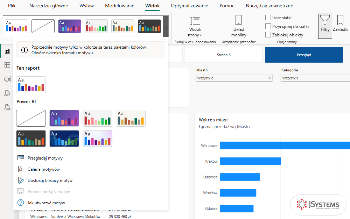The image size is (350, 219).
Task: Open the DAX query view icon
Action: pos(7,93)
